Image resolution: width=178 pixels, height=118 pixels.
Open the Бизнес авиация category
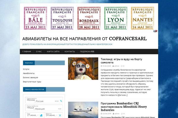[31, 78]
